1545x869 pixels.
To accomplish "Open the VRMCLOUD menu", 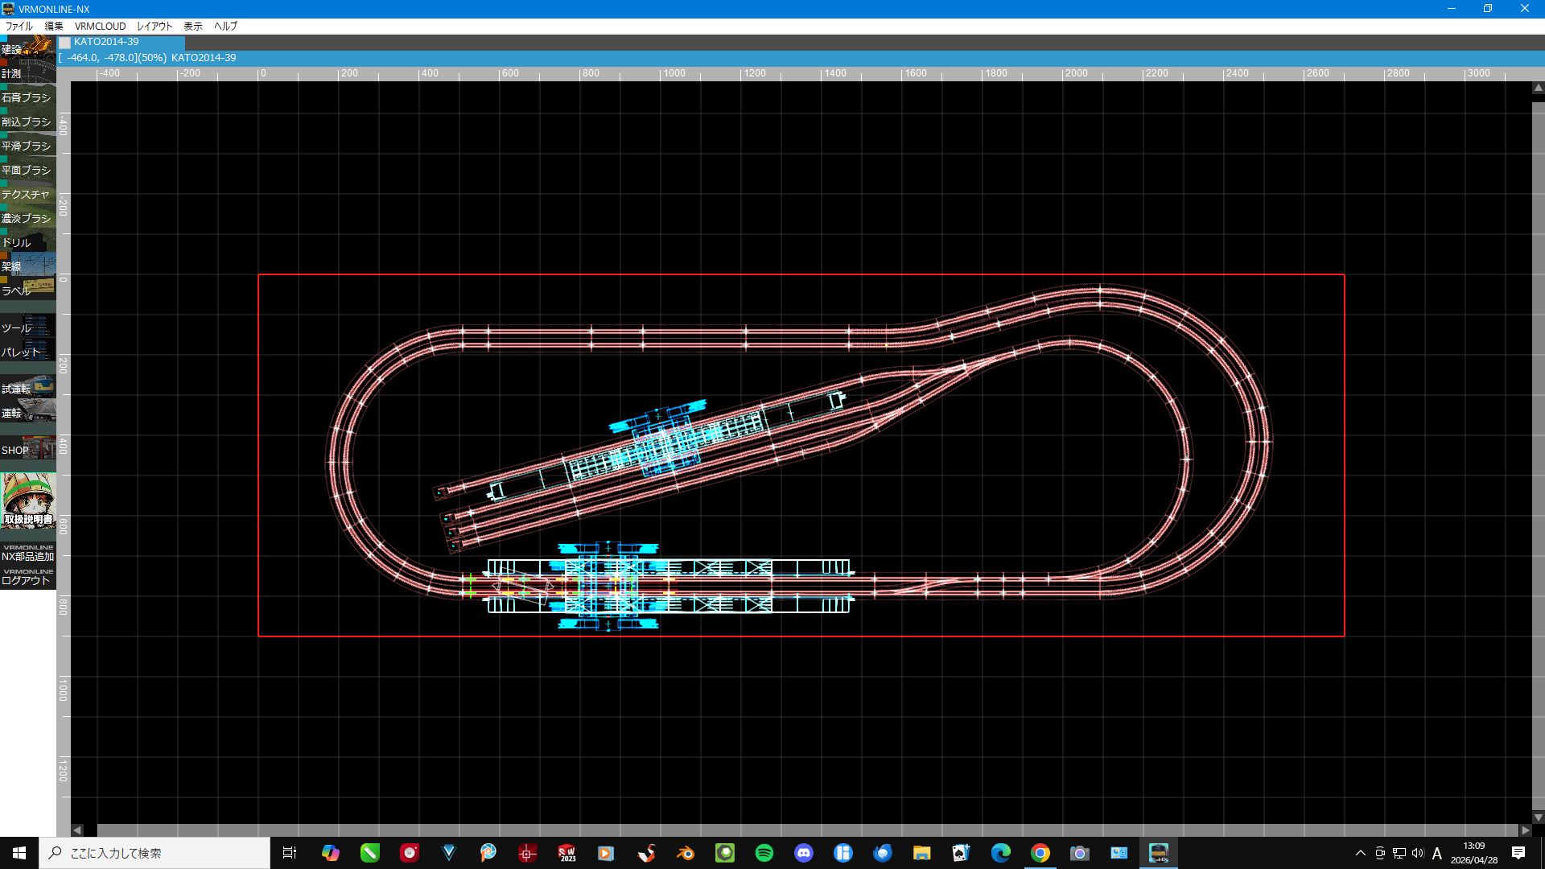I will coord(101,26).
